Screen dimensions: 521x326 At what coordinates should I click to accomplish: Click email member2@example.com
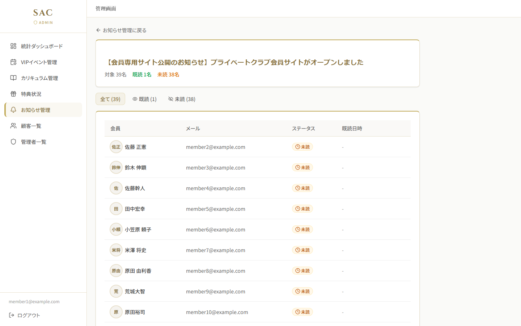point(216,147)
